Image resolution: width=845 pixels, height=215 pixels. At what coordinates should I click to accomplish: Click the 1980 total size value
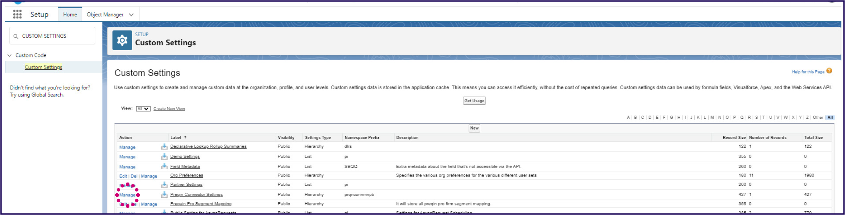click(x=809, y=175)
